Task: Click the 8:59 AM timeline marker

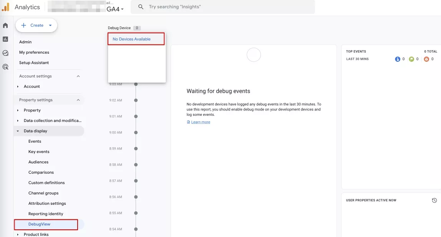Action: click(136, 148)
